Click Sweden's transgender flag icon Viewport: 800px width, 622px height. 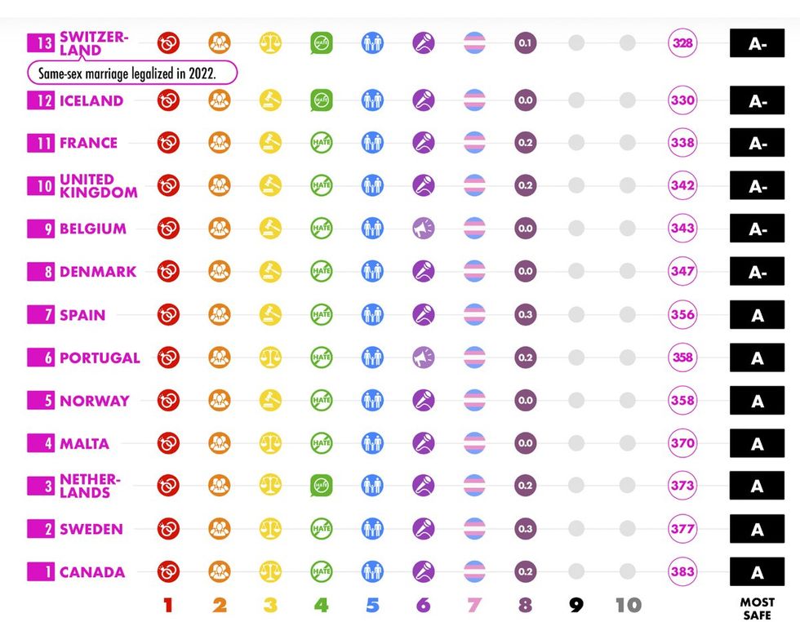pos(474,529)
